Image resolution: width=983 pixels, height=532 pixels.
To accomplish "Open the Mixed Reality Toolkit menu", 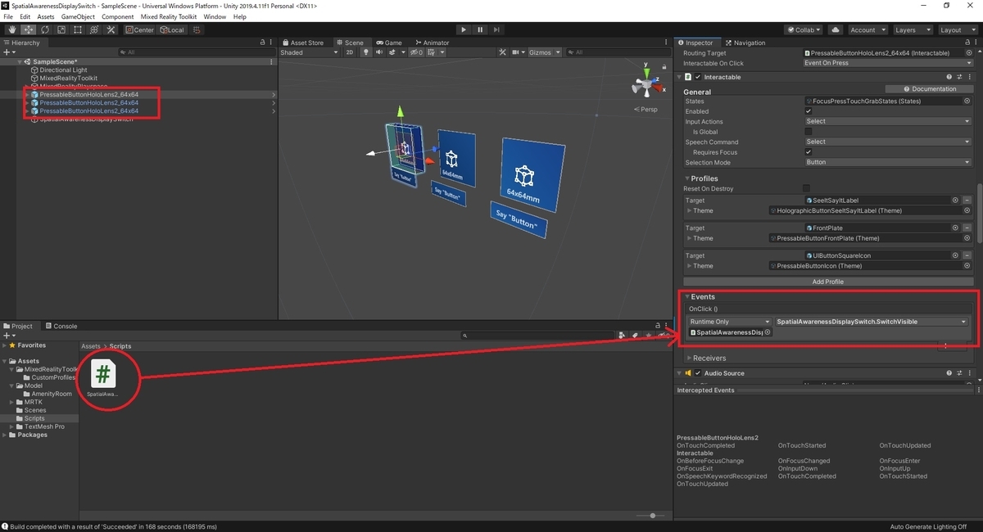I will point(169,16).
